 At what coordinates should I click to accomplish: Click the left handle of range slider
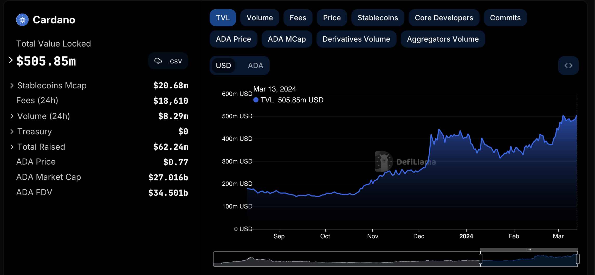point(481,259)
